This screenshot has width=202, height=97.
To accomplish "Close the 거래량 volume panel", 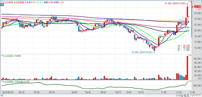I will (x=190, y=55).
